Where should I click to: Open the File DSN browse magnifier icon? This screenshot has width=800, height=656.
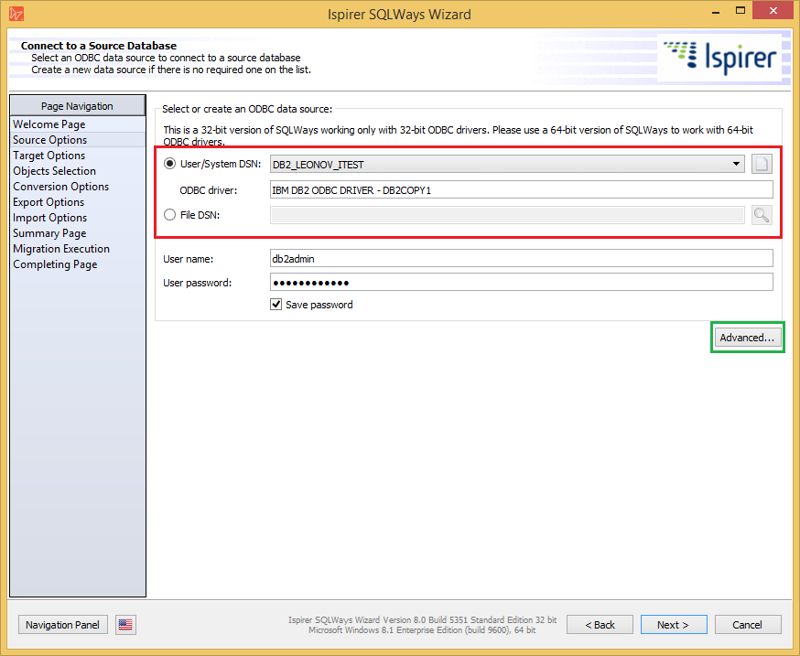[762, 214]
